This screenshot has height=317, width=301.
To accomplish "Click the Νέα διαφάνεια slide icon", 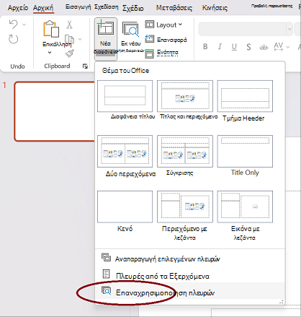I will click(105, 29).
